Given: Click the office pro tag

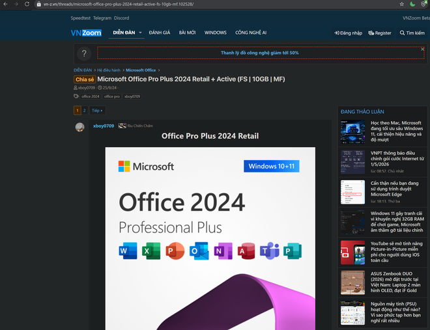Looking at the screenshot, I should tap(111, 96).
